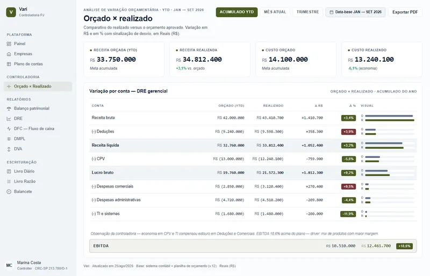Click the R$ 43.410.700 realizado value
Viewport: 430px width, 276px height.
pos(270,118)
